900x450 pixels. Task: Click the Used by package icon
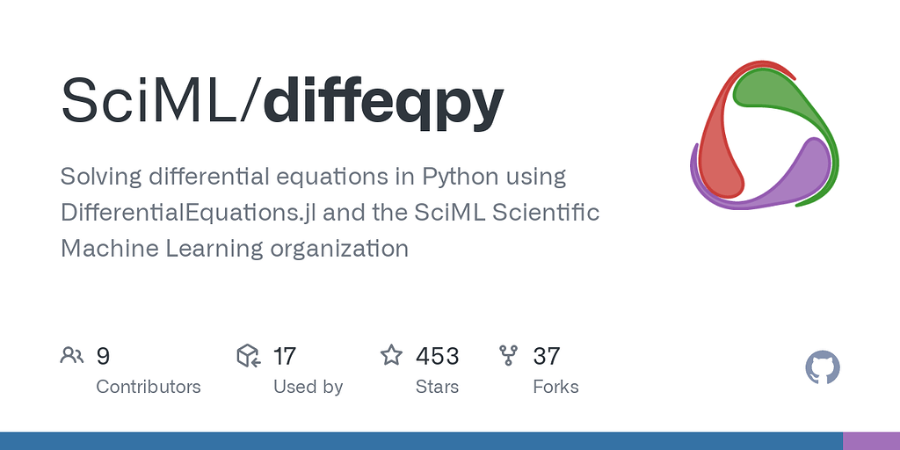coord(249,356)
